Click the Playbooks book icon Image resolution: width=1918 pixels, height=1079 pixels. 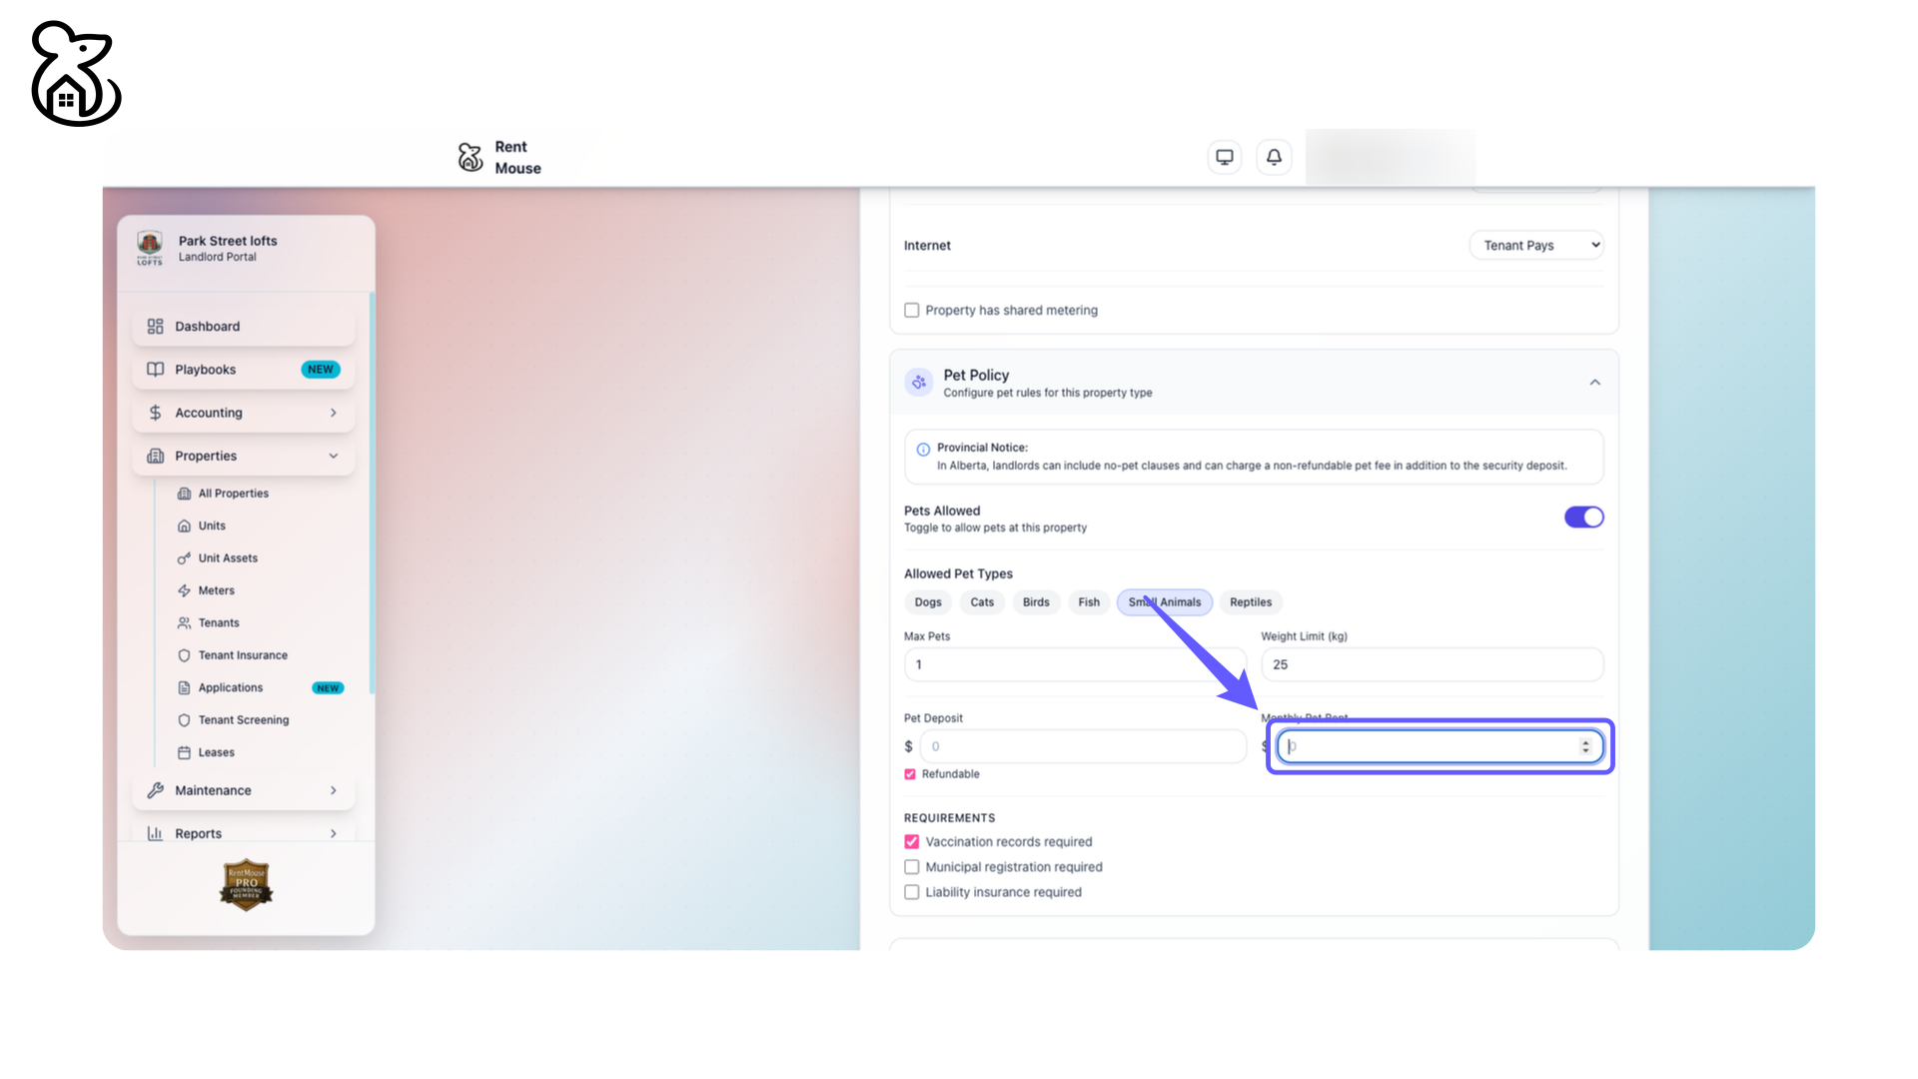pos(155,370)
